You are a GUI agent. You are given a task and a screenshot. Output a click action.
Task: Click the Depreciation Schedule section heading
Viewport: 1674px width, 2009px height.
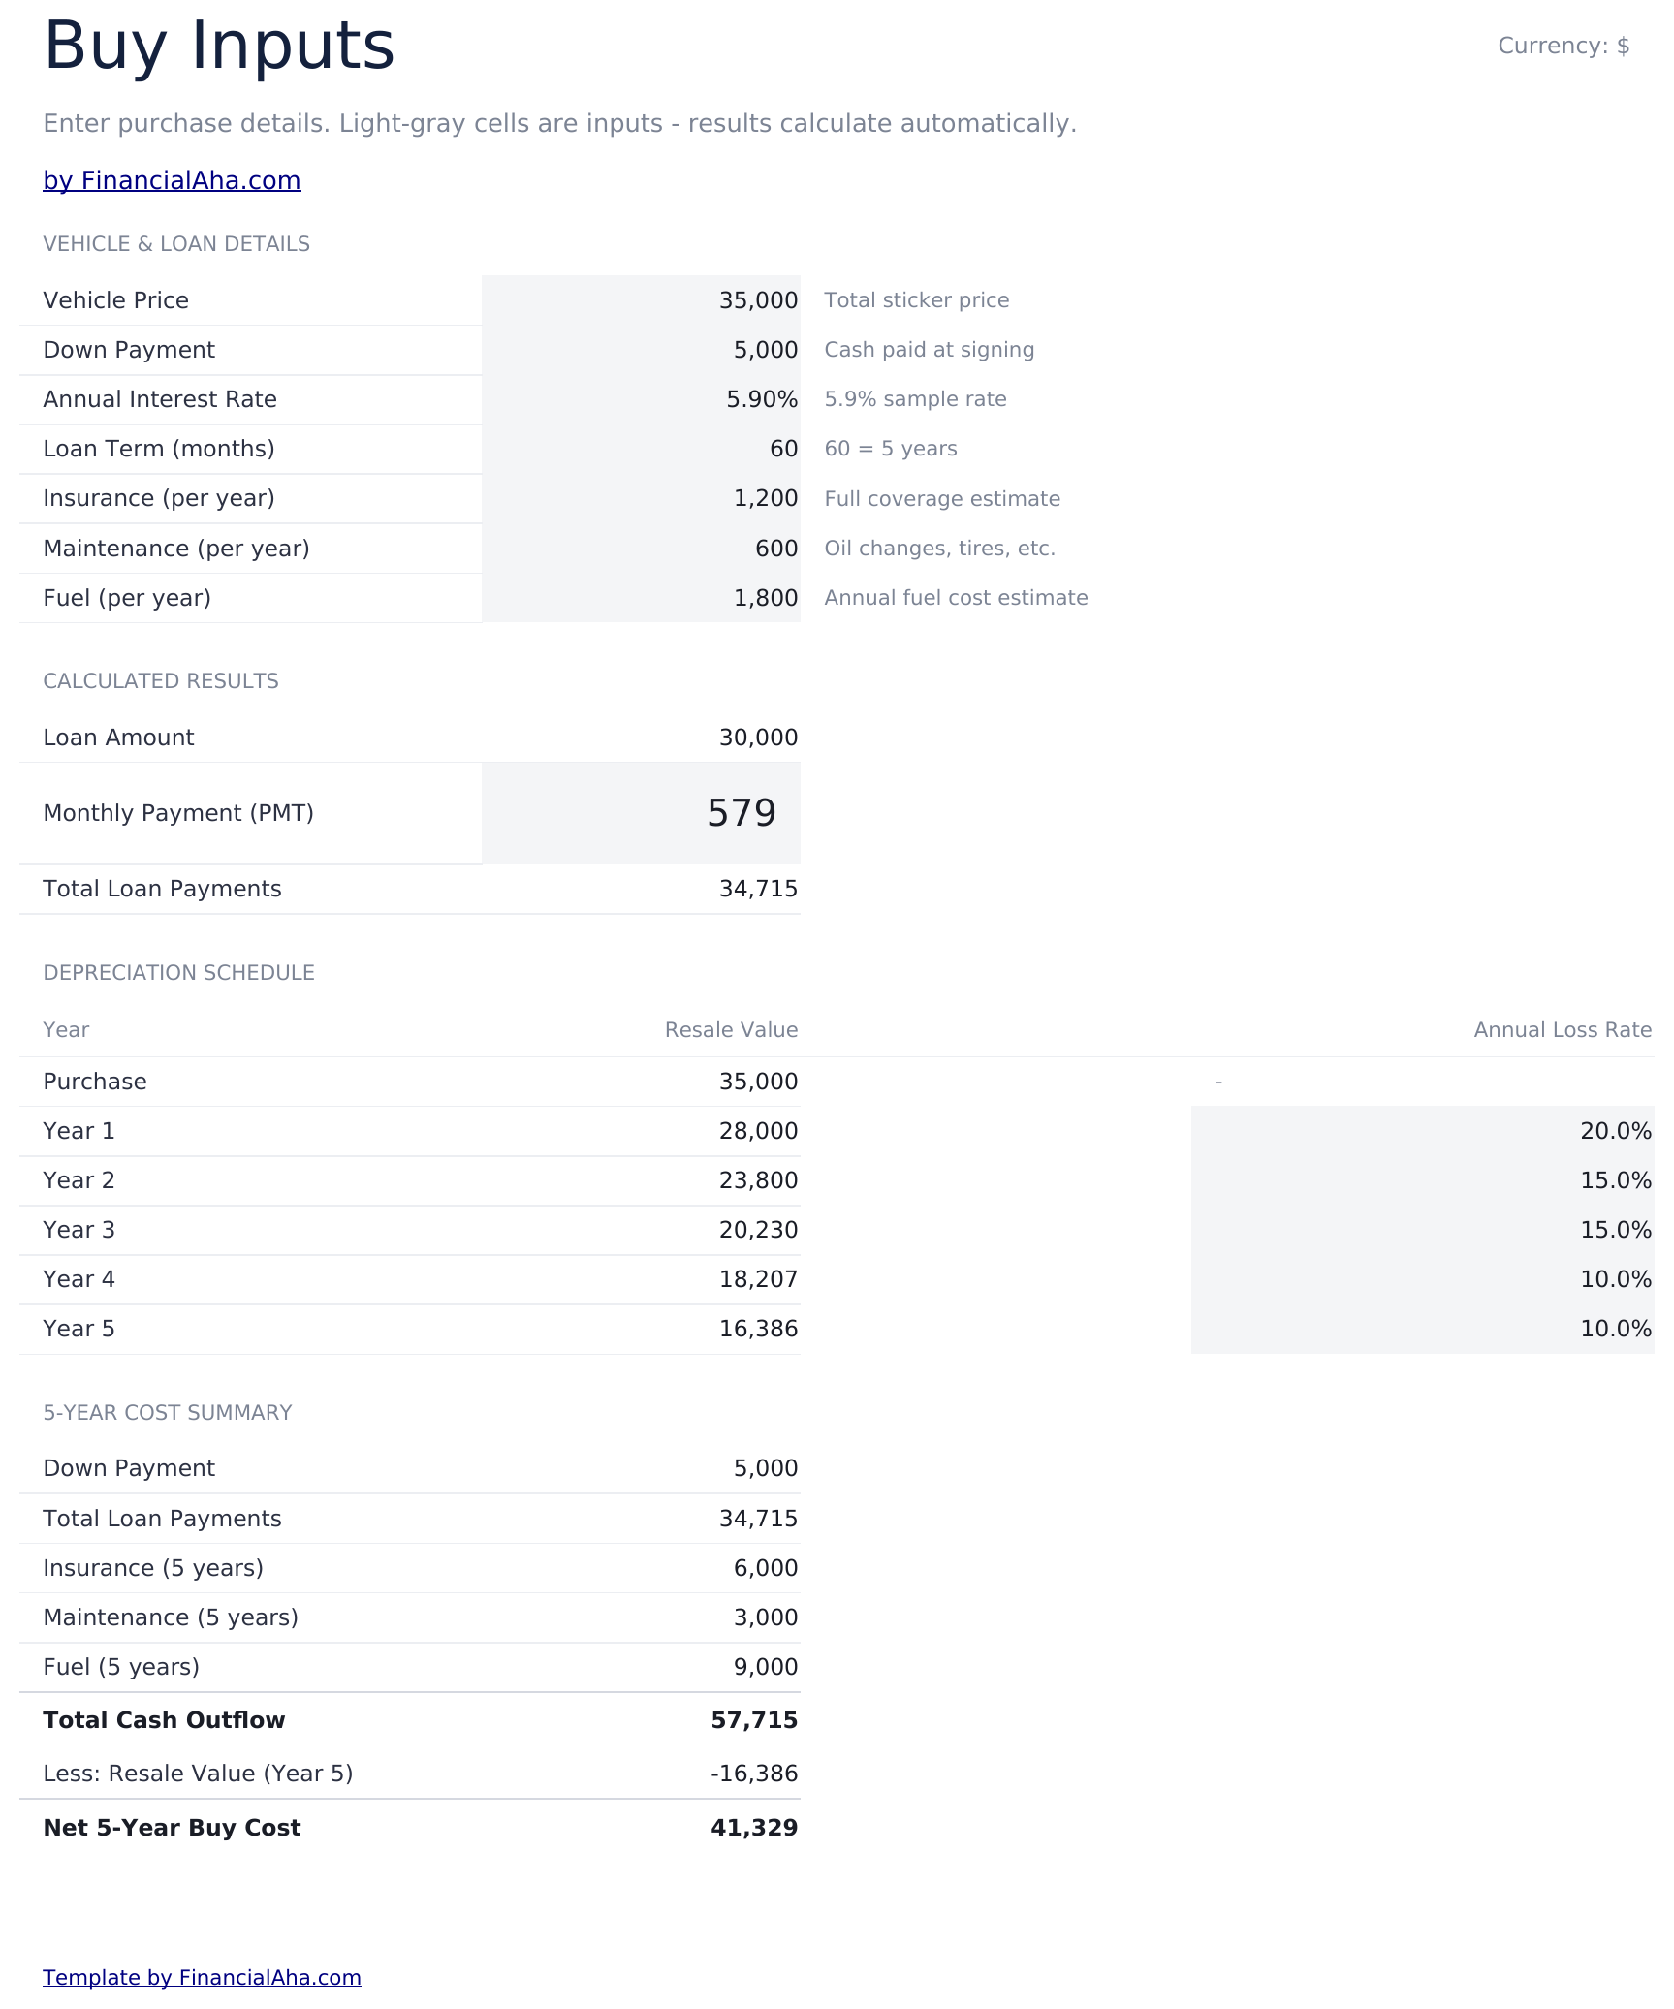179,973
